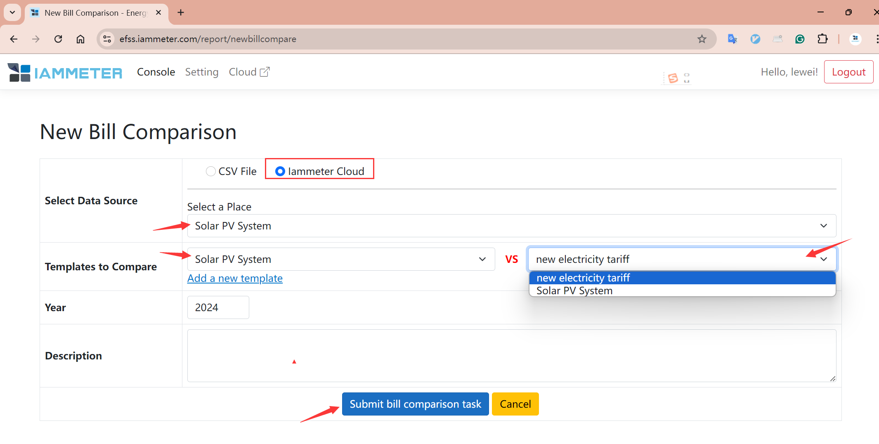Click the 'New Bill Comparison' heading

[138, 132]
